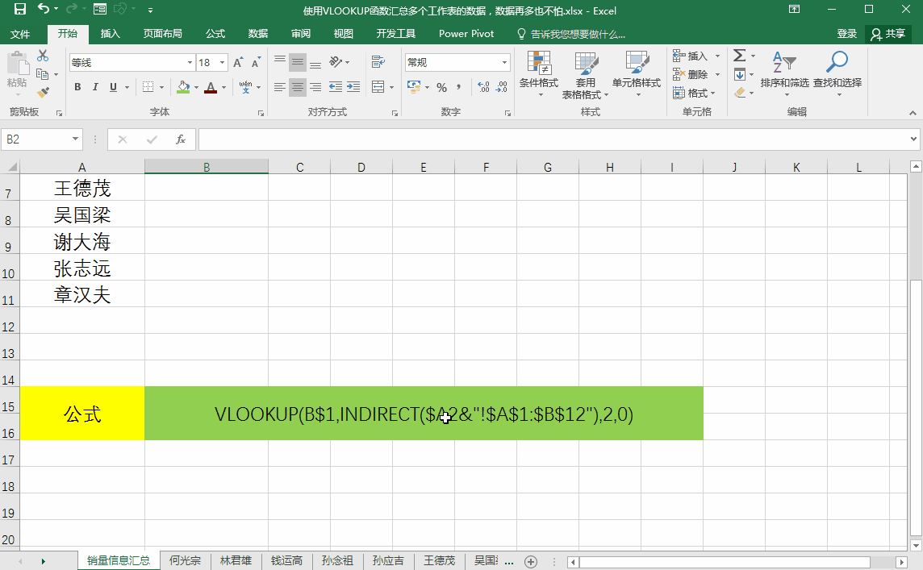Open 查找和选择 find and select
Screen dimensions: 923x570
point(837,74)
